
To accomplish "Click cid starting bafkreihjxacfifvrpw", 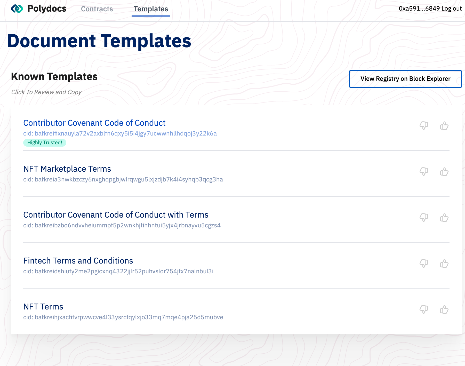I will [x=123, y=317].
